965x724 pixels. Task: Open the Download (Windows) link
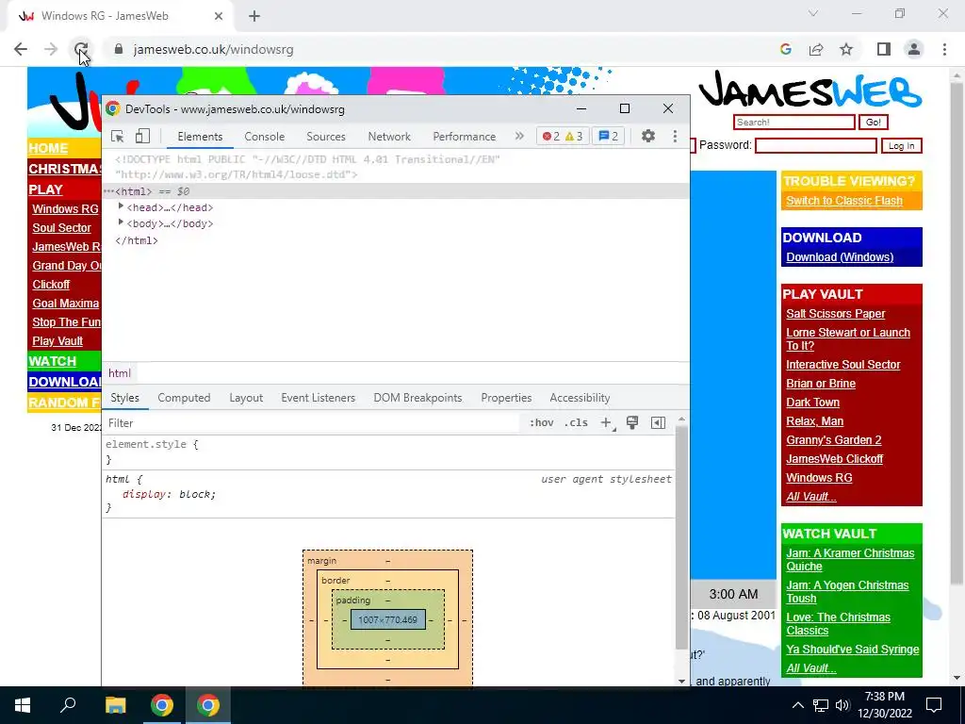(x=840, y=257)
